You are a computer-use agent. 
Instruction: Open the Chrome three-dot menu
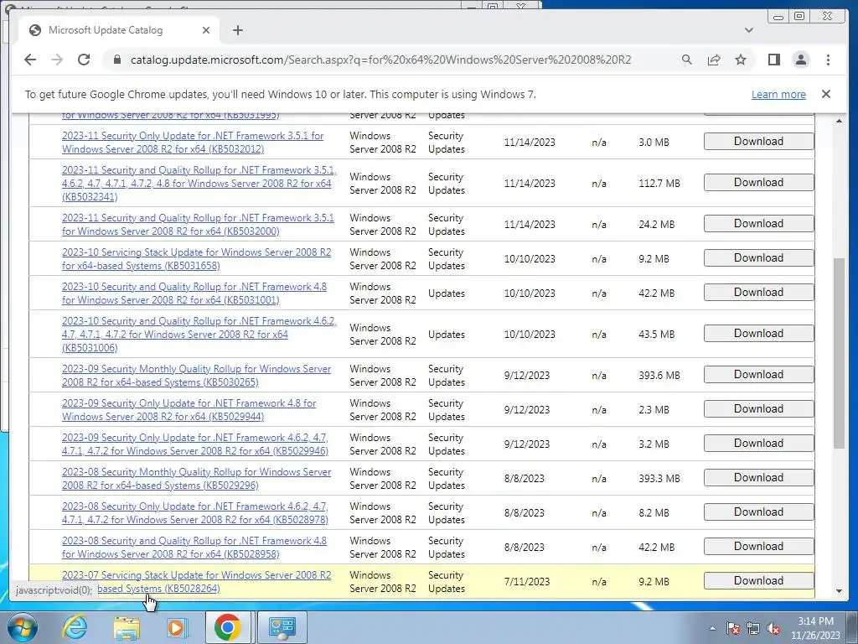828,60
